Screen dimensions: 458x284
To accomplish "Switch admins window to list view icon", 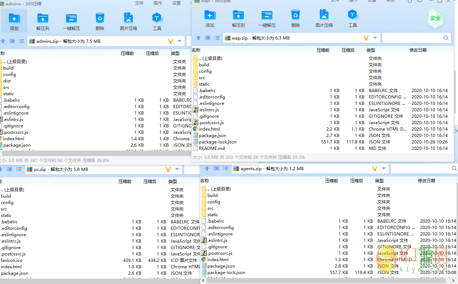I will (x=21, y=41).
